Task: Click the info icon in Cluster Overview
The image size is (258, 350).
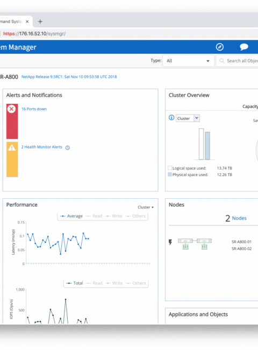Action: point(171,117)
